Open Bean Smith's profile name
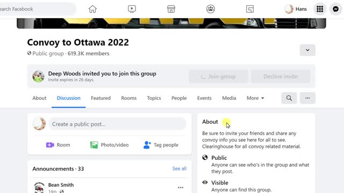The height and width of the screenshot is (193, 344). pyautogui.click(x=61, y=185)
